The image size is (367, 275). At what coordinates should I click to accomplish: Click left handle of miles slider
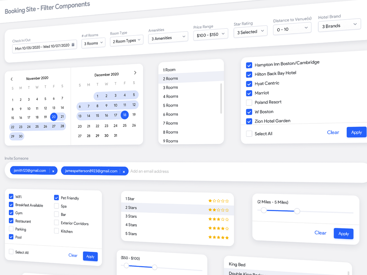click(264, 210)
